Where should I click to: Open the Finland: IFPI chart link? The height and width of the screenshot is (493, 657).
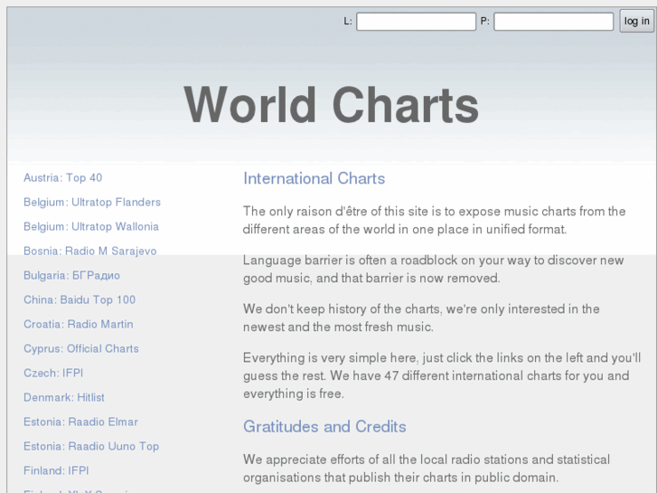pos(56,470)
